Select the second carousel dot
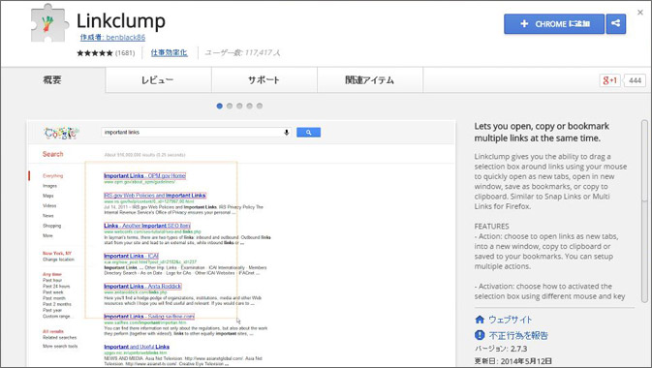 [230, 106]
